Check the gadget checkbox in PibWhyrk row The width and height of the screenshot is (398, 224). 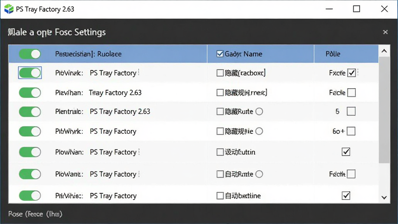220,131
